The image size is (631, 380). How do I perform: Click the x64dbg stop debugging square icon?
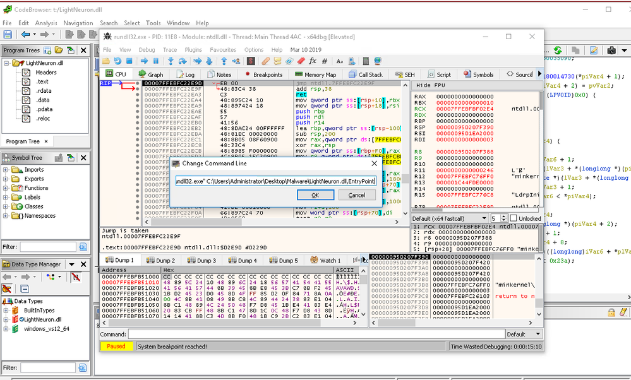coord(129,61)
